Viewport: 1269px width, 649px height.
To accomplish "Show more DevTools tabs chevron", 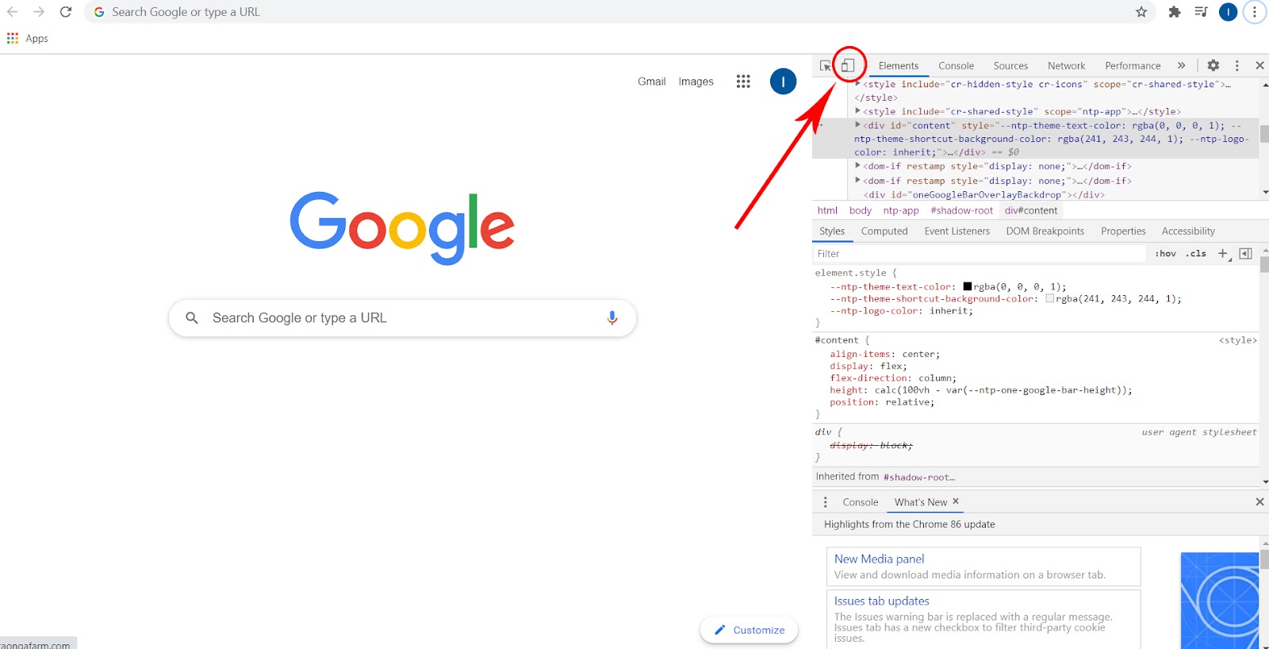I will pyautogui.click(x=1182, y=66).
